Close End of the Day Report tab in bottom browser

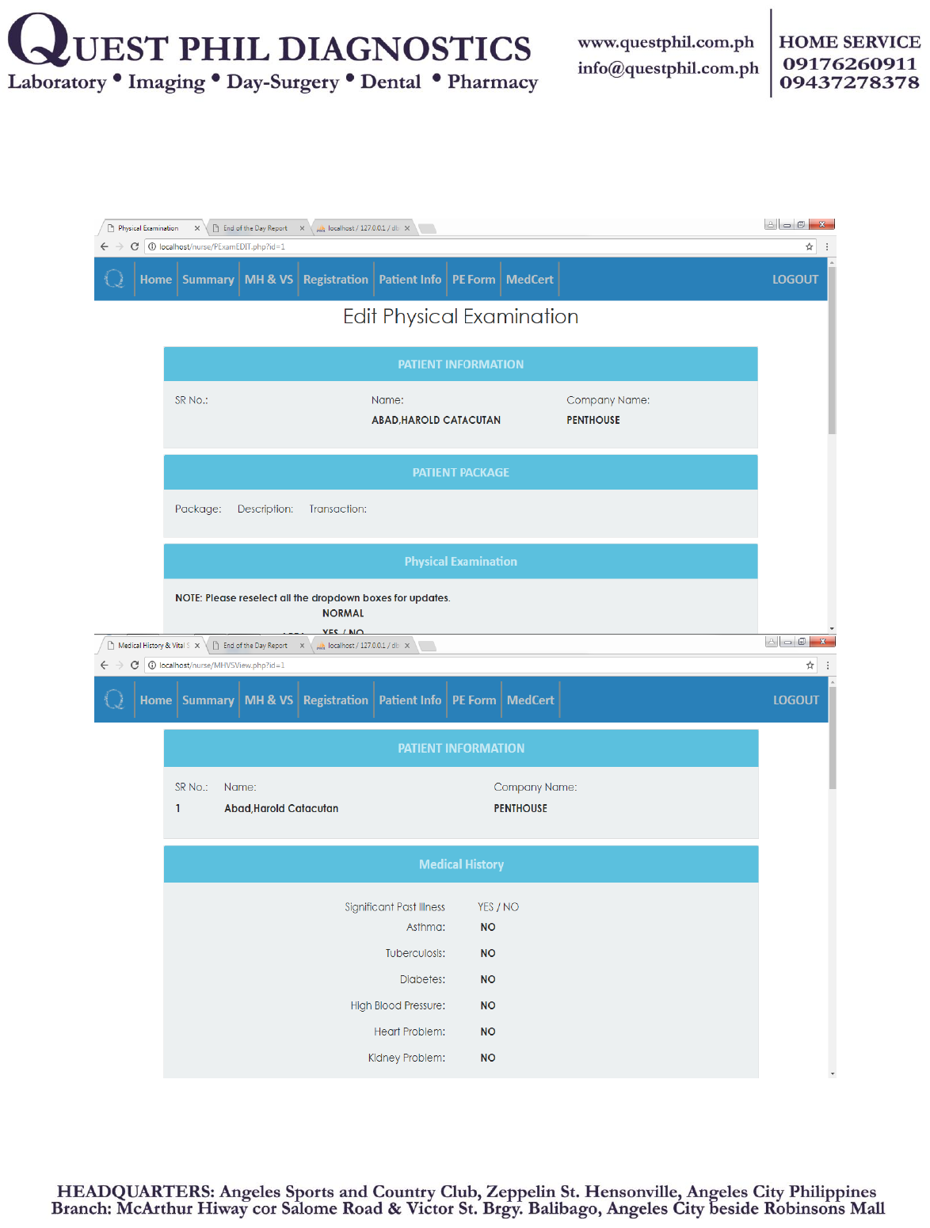point(302,646)
